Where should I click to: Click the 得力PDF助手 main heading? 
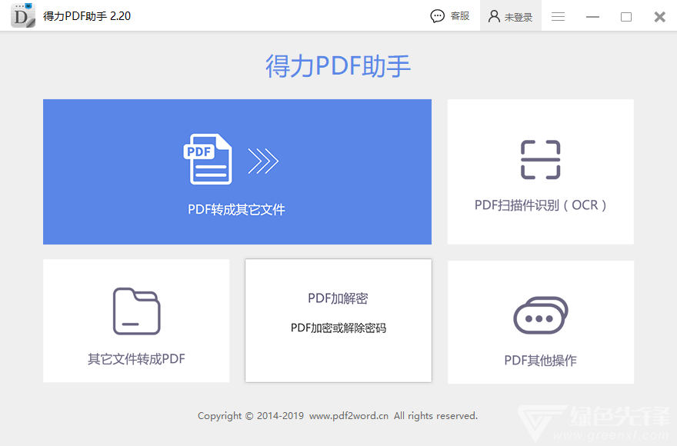[338, 66]
